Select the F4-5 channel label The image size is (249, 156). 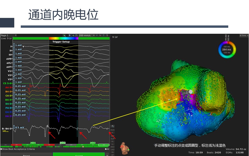(x=8, y=108)
